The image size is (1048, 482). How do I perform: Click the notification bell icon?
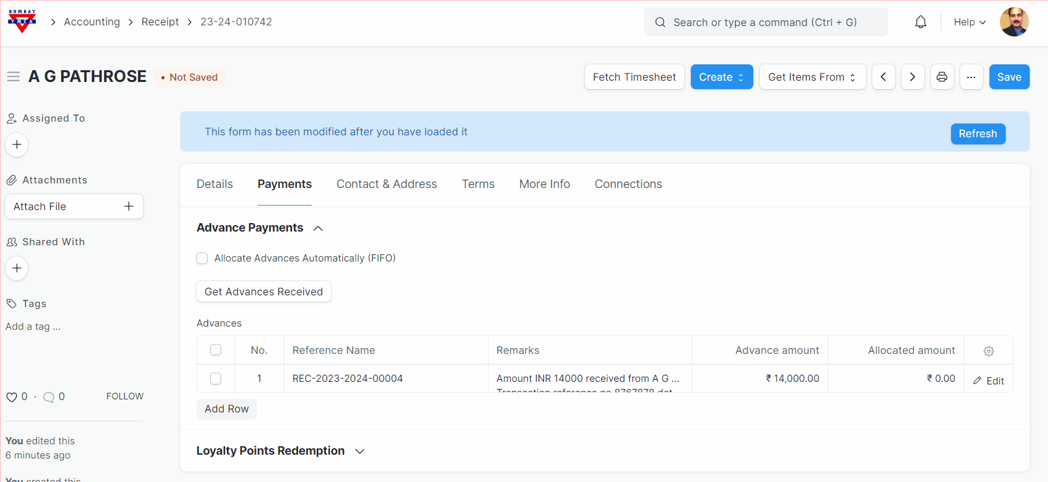point(920,22)
